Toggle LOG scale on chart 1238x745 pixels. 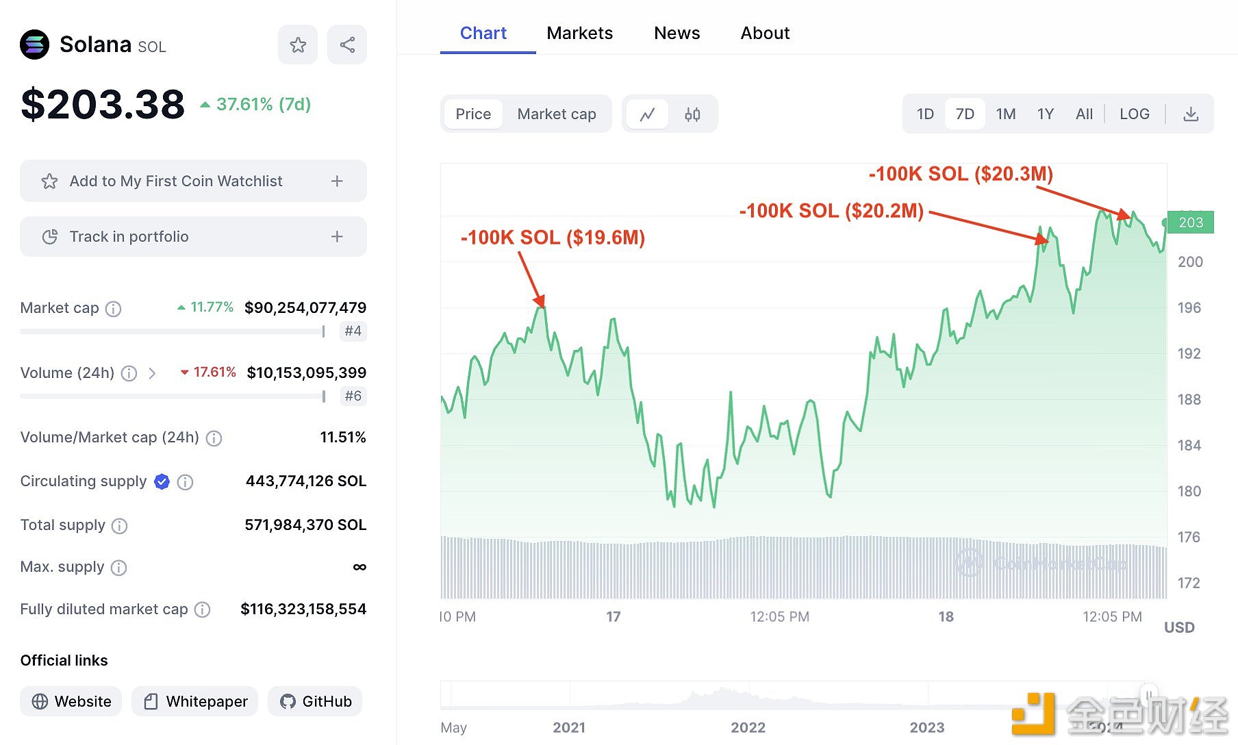(1135, 114)
